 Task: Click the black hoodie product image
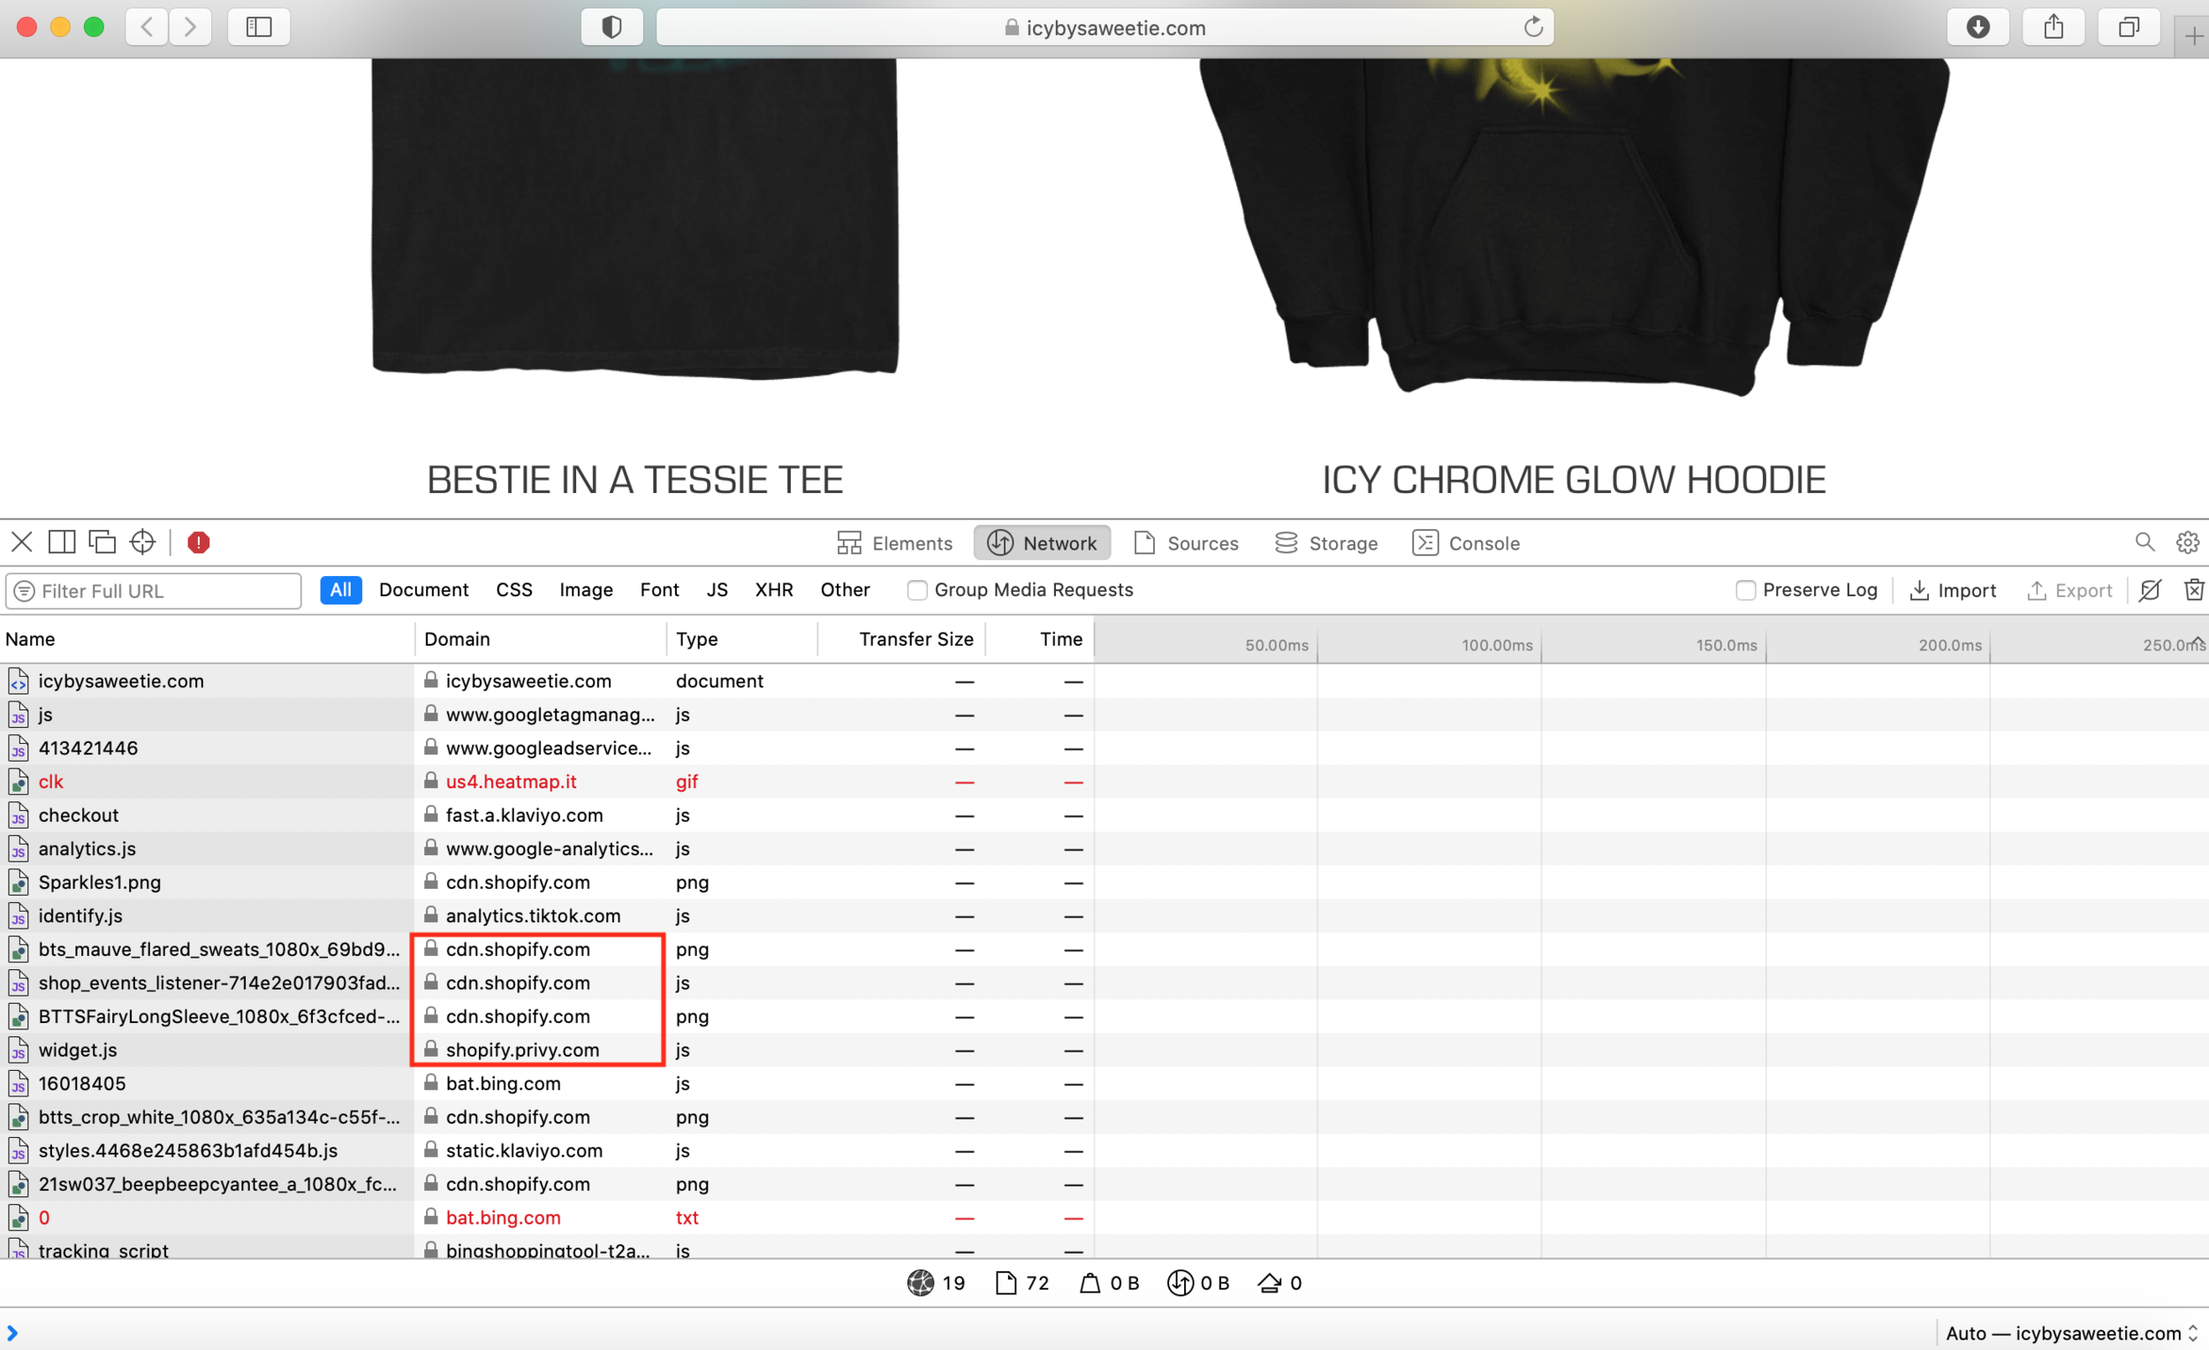pyautogui.click(x=1574, y=226)
